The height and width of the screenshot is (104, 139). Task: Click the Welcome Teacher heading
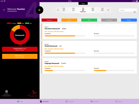[16, 9]
